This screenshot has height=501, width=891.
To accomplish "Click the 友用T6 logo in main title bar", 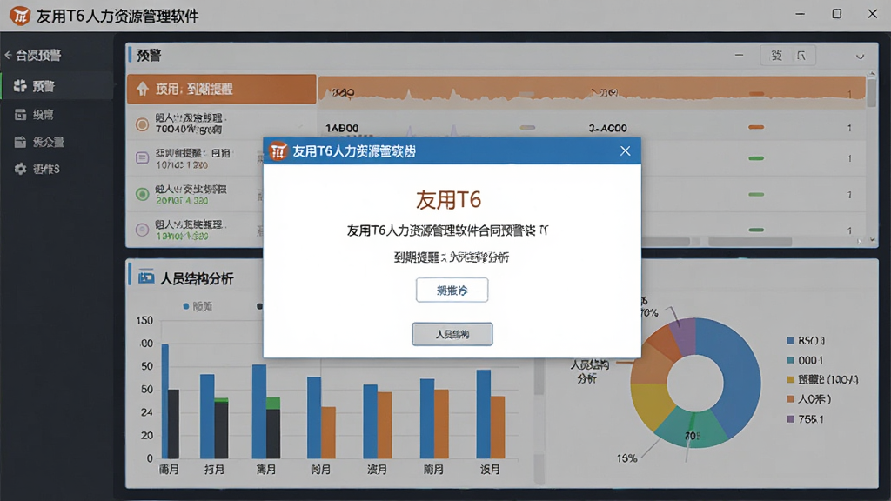I will pos(20,16).
